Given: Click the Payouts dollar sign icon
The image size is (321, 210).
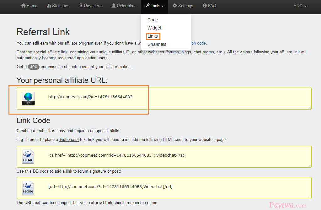Looking at the screenshot, I should pos(81,6).
